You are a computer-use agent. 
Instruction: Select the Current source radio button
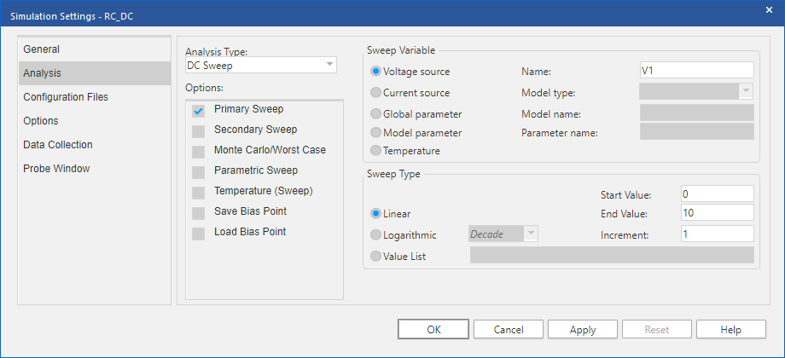[375, 93]
